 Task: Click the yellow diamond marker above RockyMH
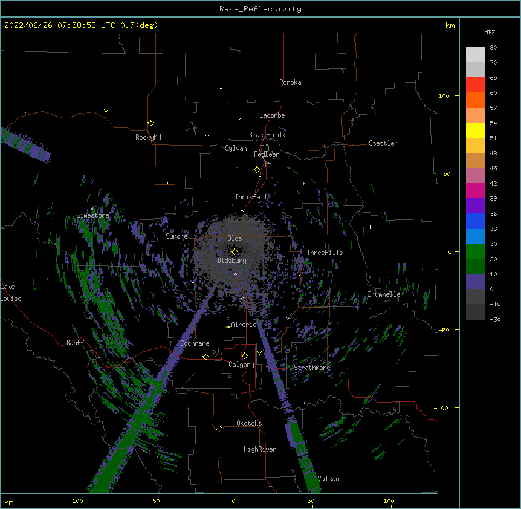pyautogui.click(x=150, y=123)
